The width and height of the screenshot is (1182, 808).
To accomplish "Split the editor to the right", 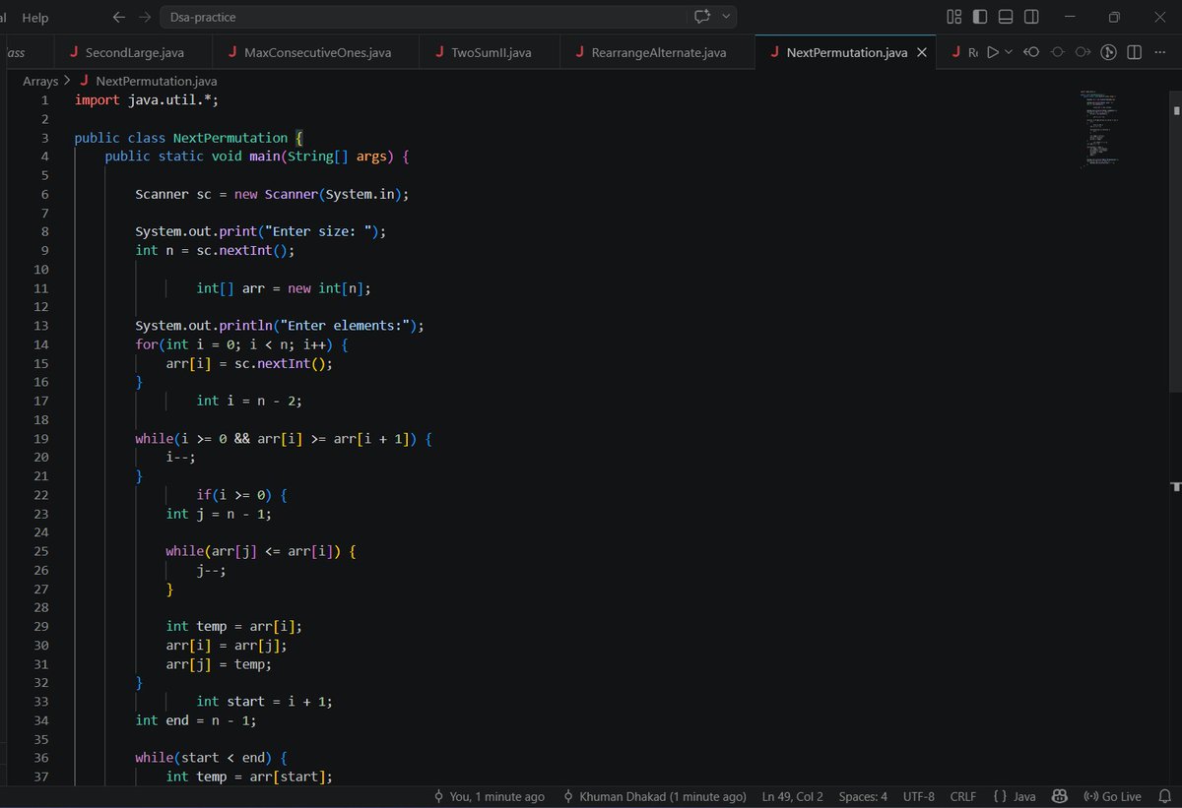I will [x=1134, y=52].
